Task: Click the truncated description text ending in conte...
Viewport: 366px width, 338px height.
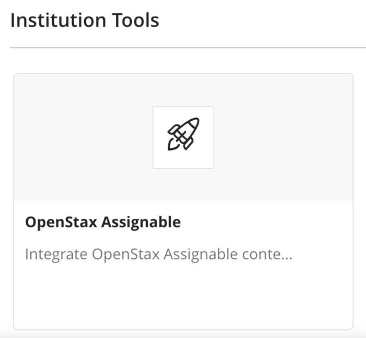Action: coord(159,253)
